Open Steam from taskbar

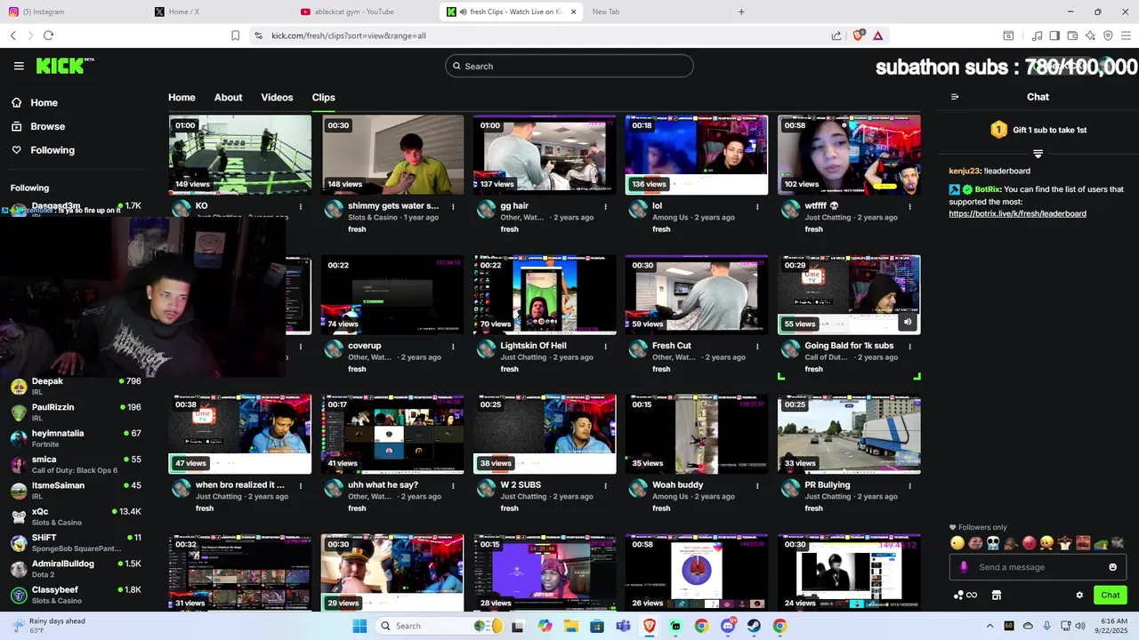pos(754,626)
